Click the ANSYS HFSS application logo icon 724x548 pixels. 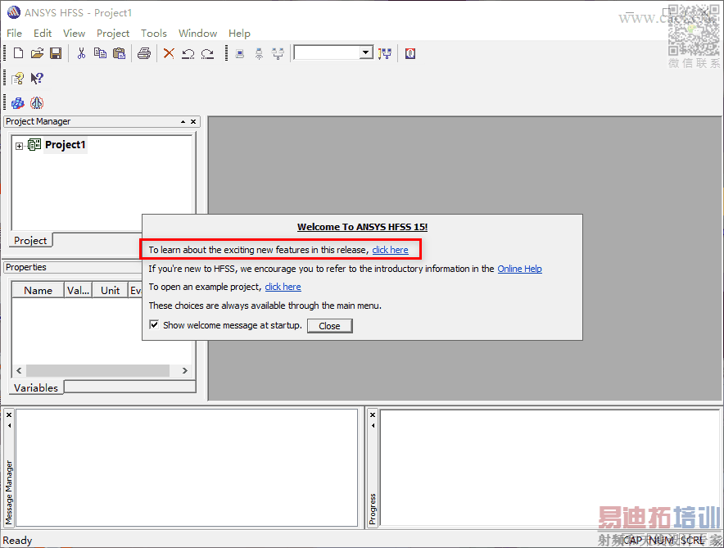pyautogui.click(x=14, y=12)
